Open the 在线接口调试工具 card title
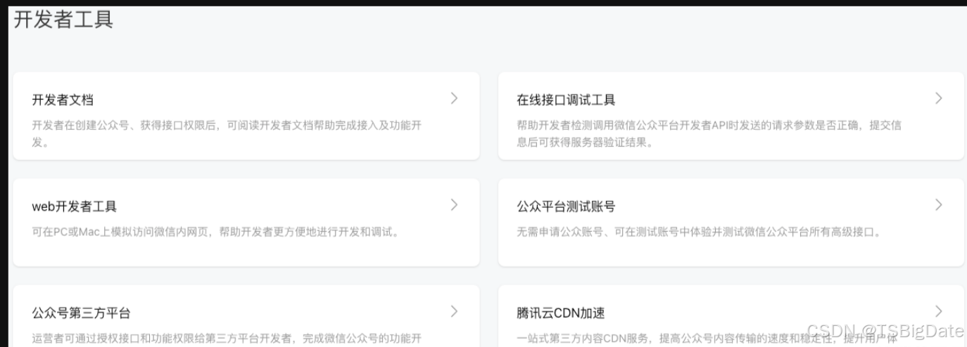 pos(566,100)
